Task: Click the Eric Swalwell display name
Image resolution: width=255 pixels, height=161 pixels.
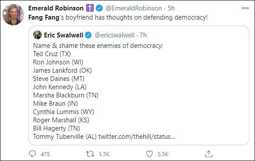Action: 63,35
